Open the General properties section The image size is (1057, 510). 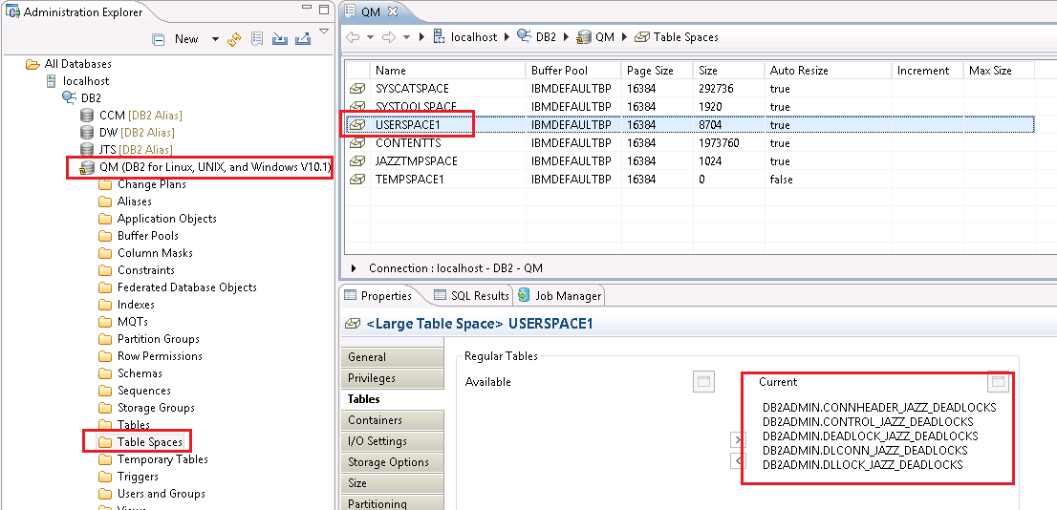393,357
